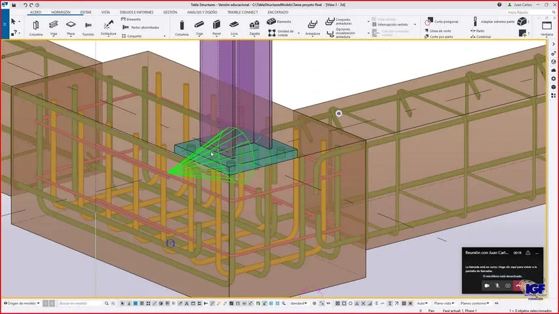Viewport: 559px width, 314px height.
Task: Redo the last action
Action: point(31,5)
